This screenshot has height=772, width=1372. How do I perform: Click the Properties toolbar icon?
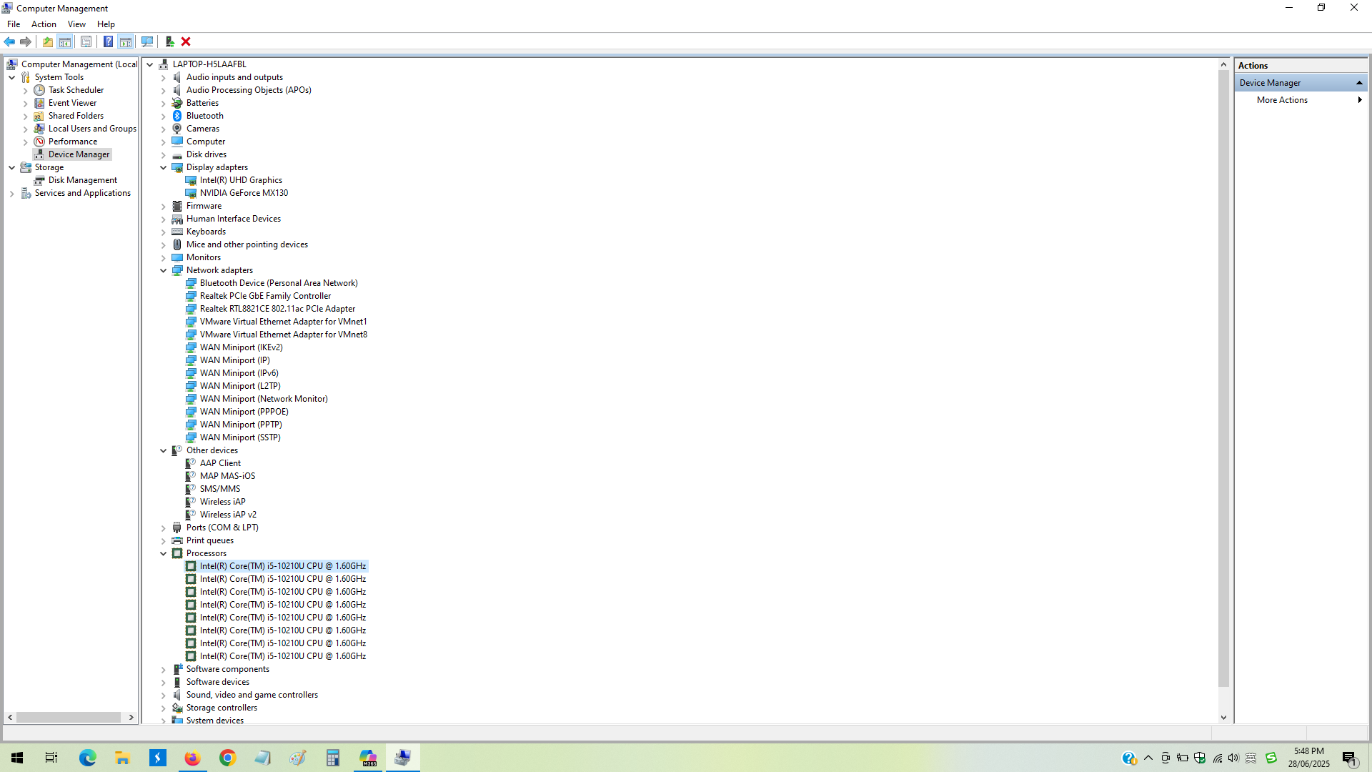pos(86,41)
